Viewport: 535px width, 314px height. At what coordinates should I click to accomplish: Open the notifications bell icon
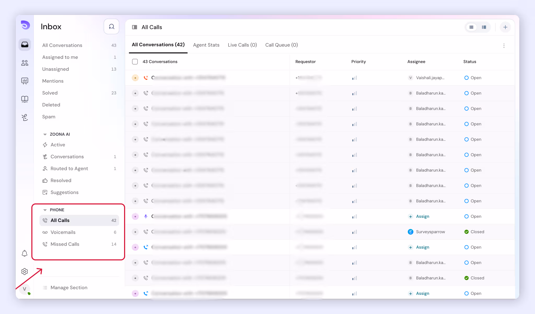click(x=25, y=253)
